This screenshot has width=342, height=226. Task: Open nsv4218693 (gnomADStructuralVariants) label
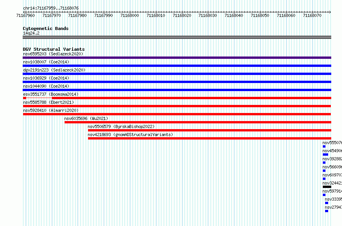(130, 135)
